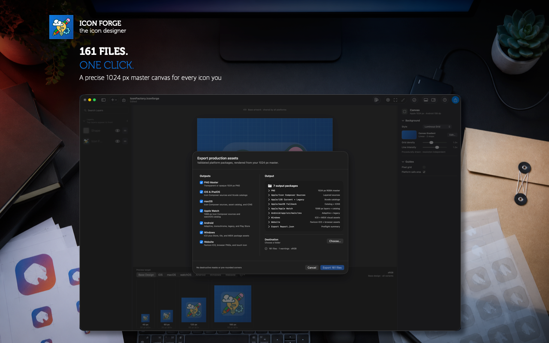Click the 7 output packages folder icon
The height and width of the screenshot is (343, 549).
coord(270,186)
